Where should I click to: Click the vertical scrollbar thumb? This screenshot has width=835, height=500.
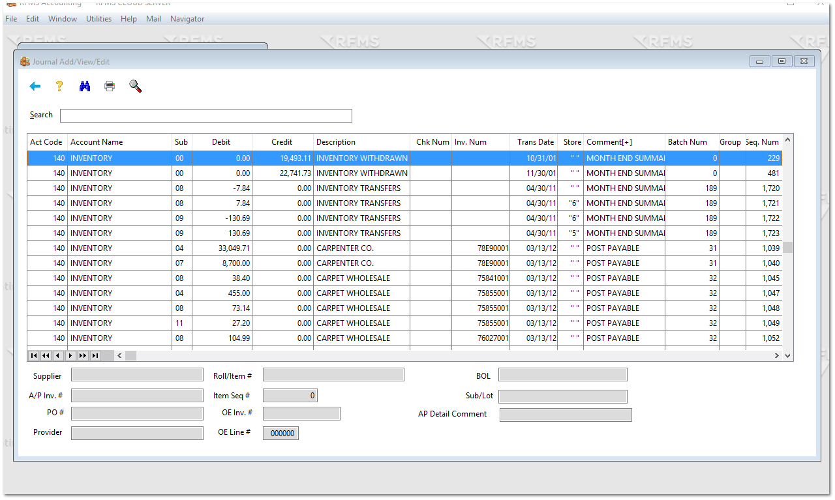(788, 247)
